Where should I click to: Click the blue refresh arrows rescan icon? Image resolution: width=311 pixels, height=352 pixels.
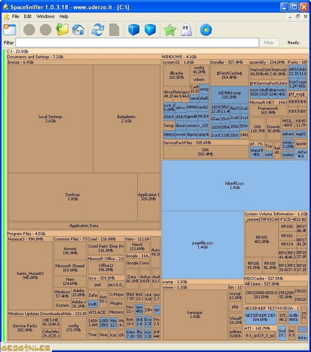(x=98, y=29)
